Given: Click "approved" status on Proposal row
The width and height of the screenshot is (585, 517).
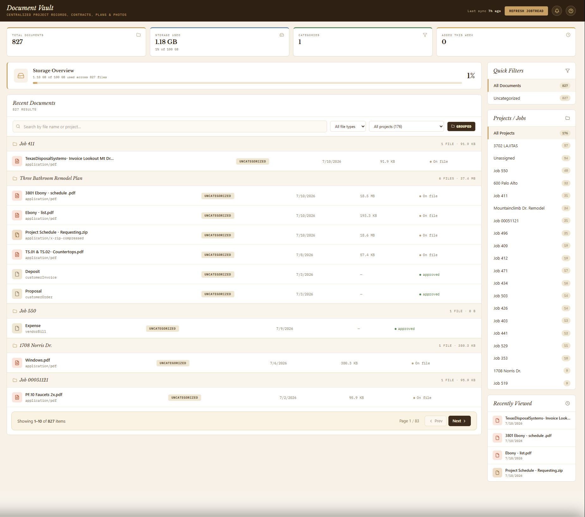Looking at the screenshot, I should pos(429,294).
